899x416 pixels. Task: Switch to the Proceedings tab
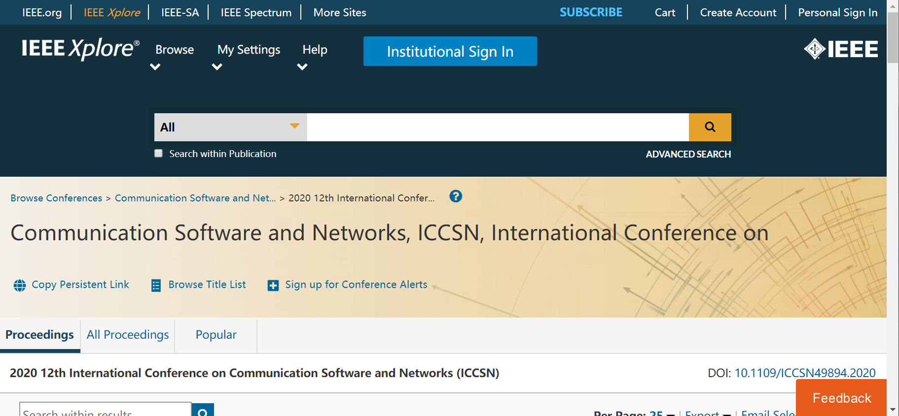[x=40, y=335]
